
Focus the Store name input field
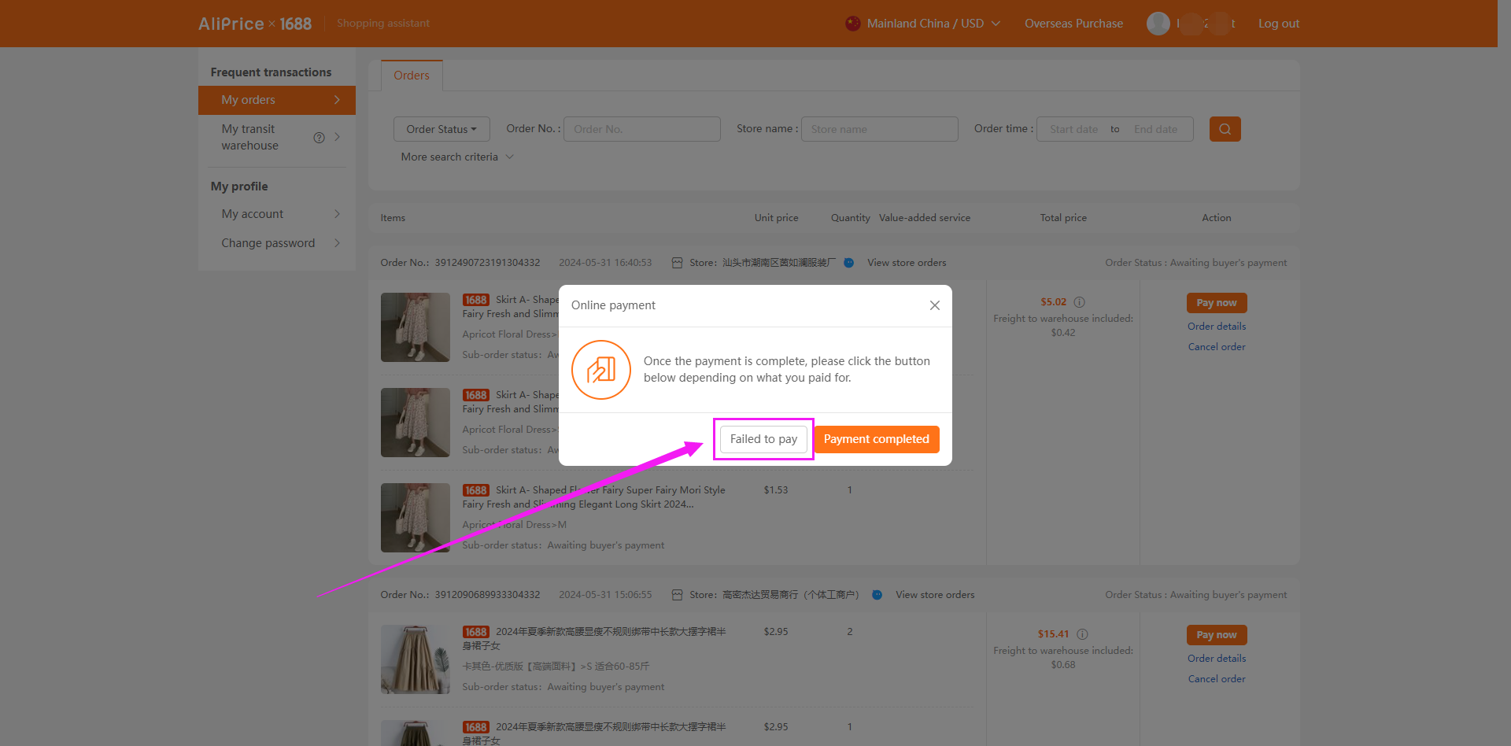(x=880, y=129)
